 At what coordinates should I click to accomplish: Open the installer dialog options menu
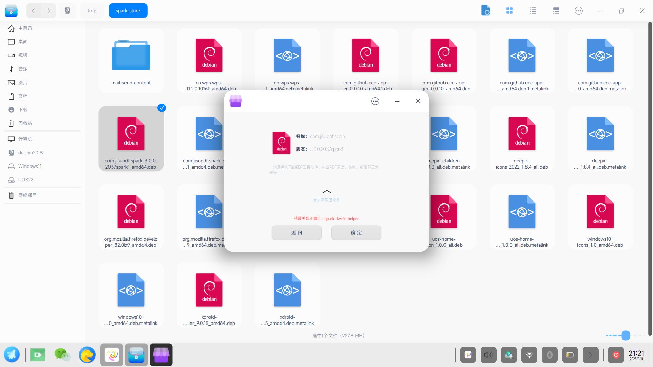[375, 101]
